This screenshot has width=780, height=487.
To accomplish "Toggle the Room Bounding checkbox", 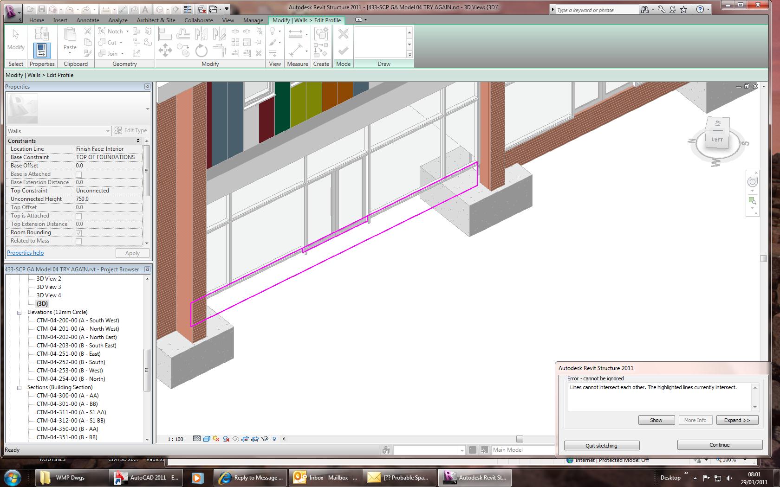I will point(78,233).
